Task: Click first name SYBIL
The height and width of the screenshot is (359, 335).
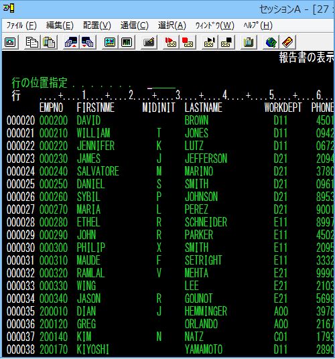Action: (x=88, y=197)
